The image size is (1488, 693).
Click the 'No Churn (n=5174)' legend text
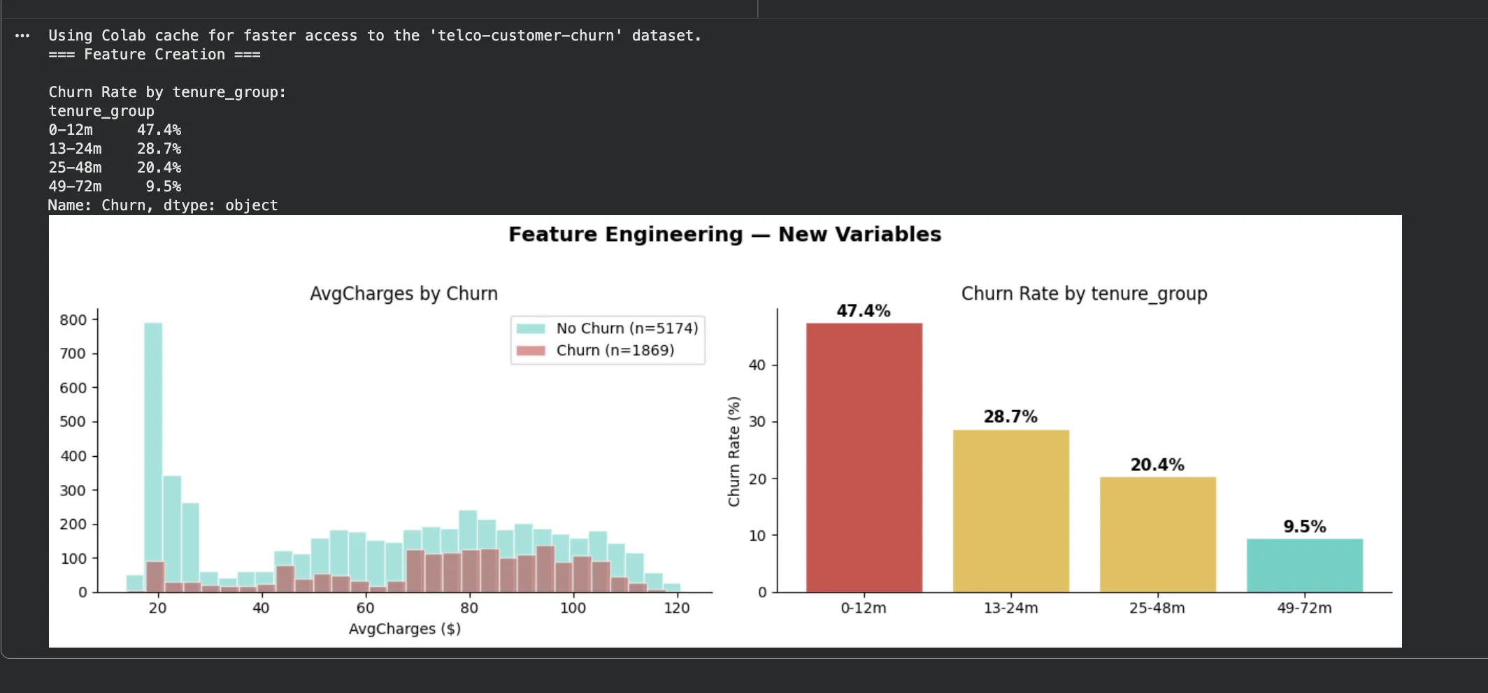627,328
